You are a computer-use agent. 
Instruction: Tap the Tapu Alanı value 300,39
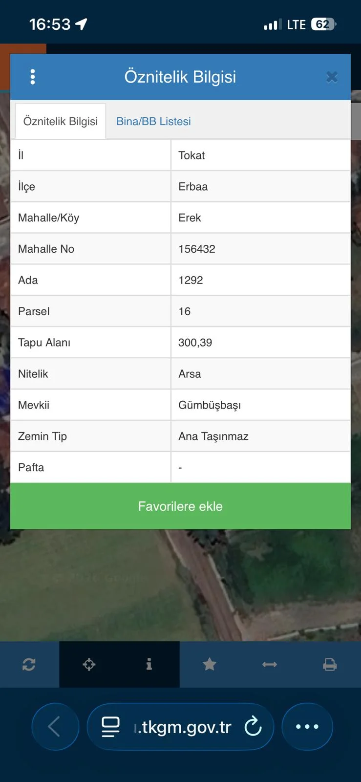coord(195,343)
